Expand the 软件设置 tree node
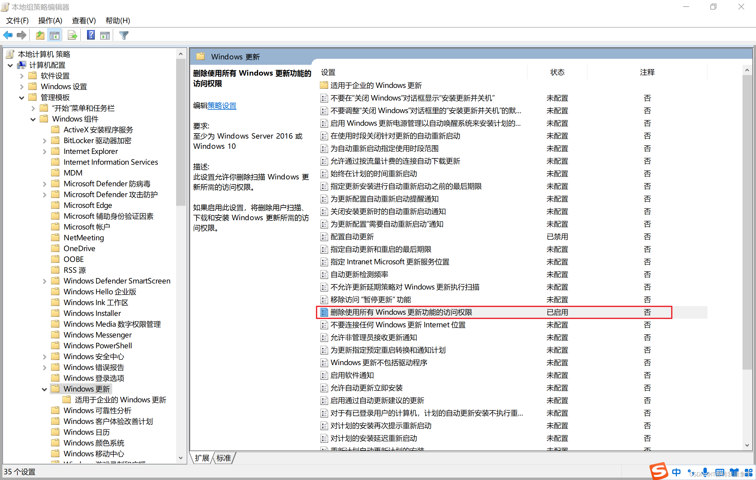Image resolution: width=756 pixels, height=480 pixels. [x=21, y=76]
